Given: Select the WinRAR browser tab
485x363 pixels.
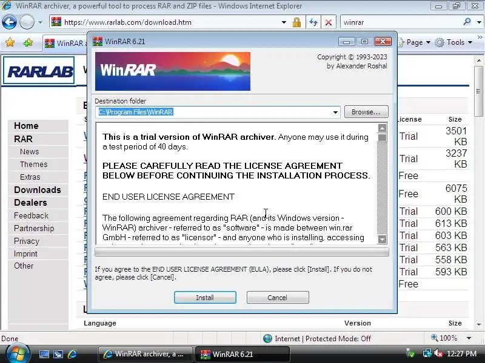Looking at the screenshot, I should pos(65,43).
